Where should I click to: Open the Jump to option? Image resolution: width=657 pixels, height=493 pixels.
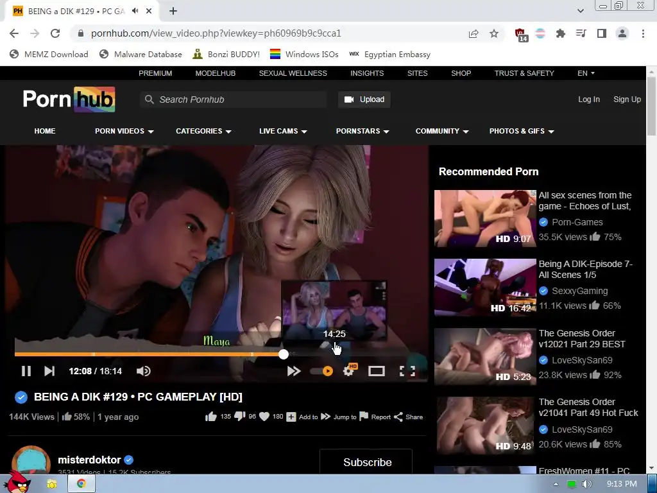[x=339, y=417]
